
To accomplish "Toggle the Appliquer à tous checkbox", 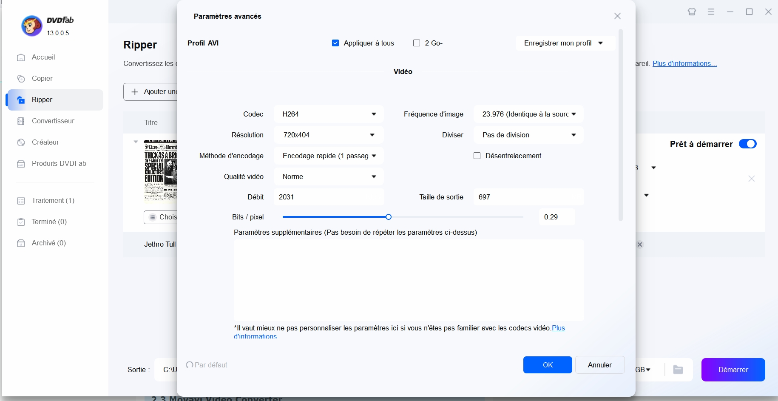I will [335, 43].
